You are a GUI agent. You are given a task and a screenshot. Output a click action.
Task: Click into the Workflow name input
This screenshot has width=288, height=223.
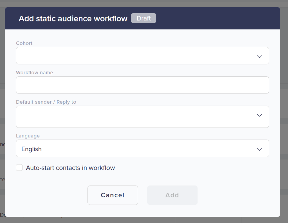click(x=142, y=85)
